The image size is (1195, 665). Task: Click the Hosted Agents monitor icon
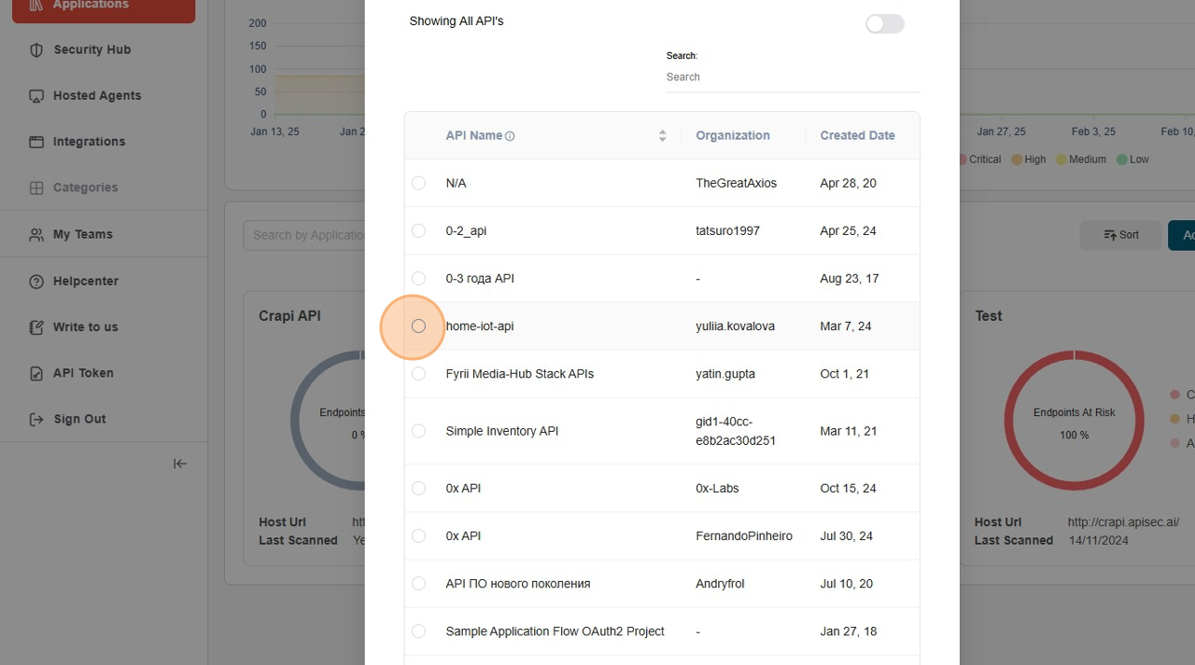36,96
